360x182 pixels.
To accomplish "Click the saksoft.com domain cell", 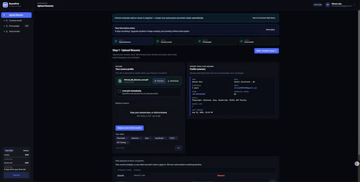I will [x=139, y=176].
